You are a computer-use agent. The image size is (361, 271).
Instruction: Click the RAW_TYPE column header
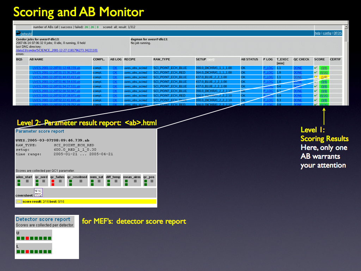161,59
